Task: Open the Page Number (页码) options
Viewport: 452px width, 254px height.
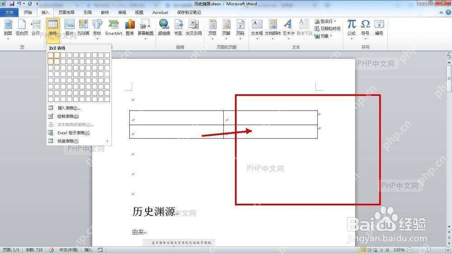Action: (240, 28)
